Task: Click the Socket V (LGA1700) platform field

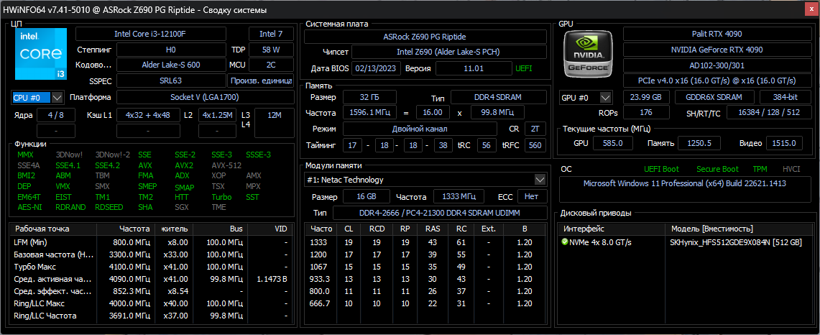Action: click(x=205, y=97)
